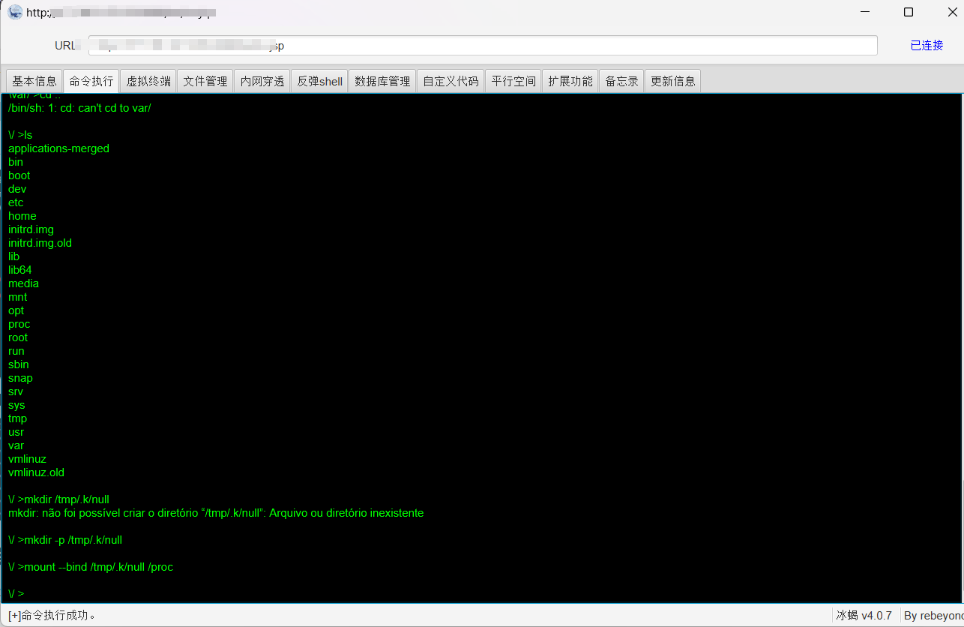This screenshot has width=964, height=627.
Task: Open the 更新信息 tab
Action: tap(673, 81)
